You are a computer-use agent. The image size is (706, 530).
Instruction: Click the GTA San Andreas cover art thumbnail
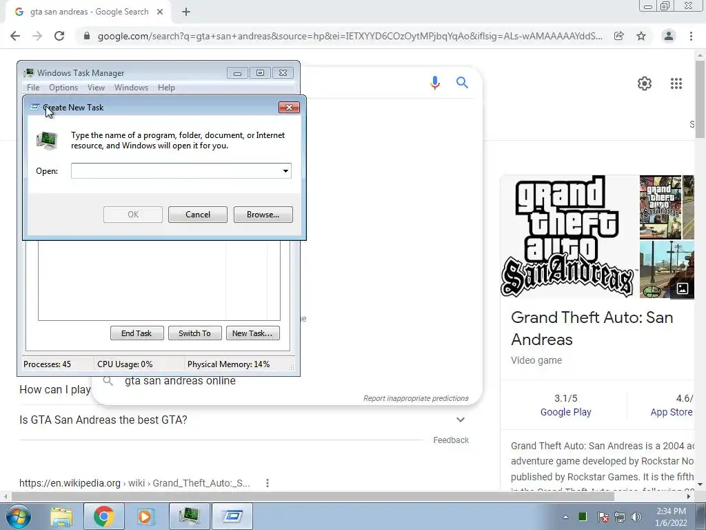coord(660,207)
